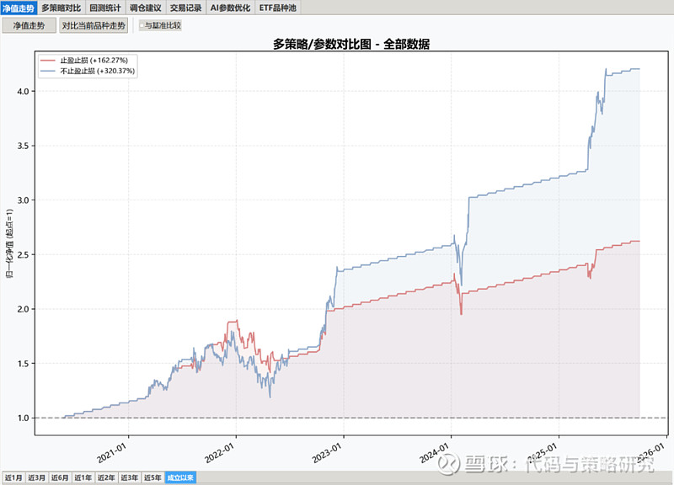Viewport: 674px width, 485px height.
Task: Click the 2021-01 x-axis label
Action: pyautogui.click(x=112, y=453)
